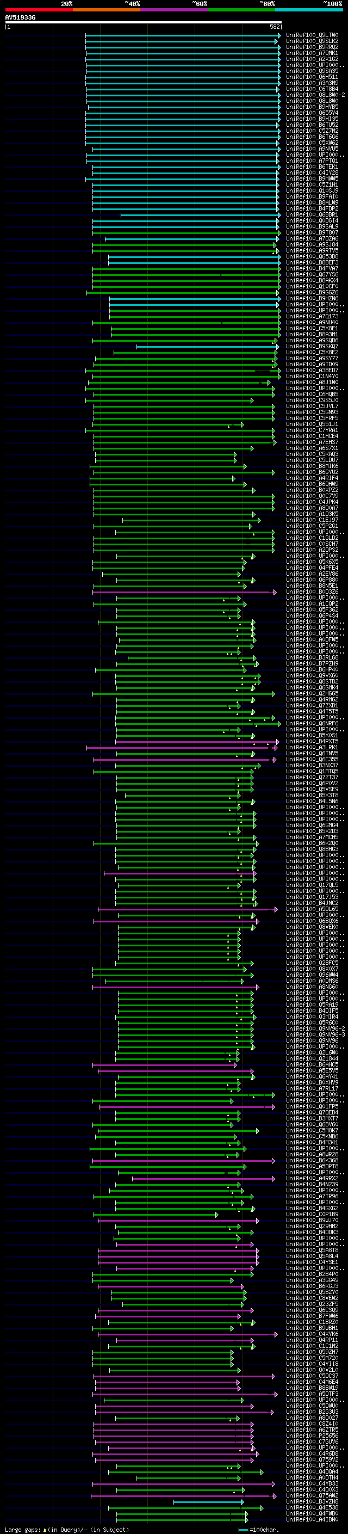Screen dimensions: 348x1534
Task: Click the magenta alignment bar for UniRef100_A3LRK1
Action: pos(182,748)
